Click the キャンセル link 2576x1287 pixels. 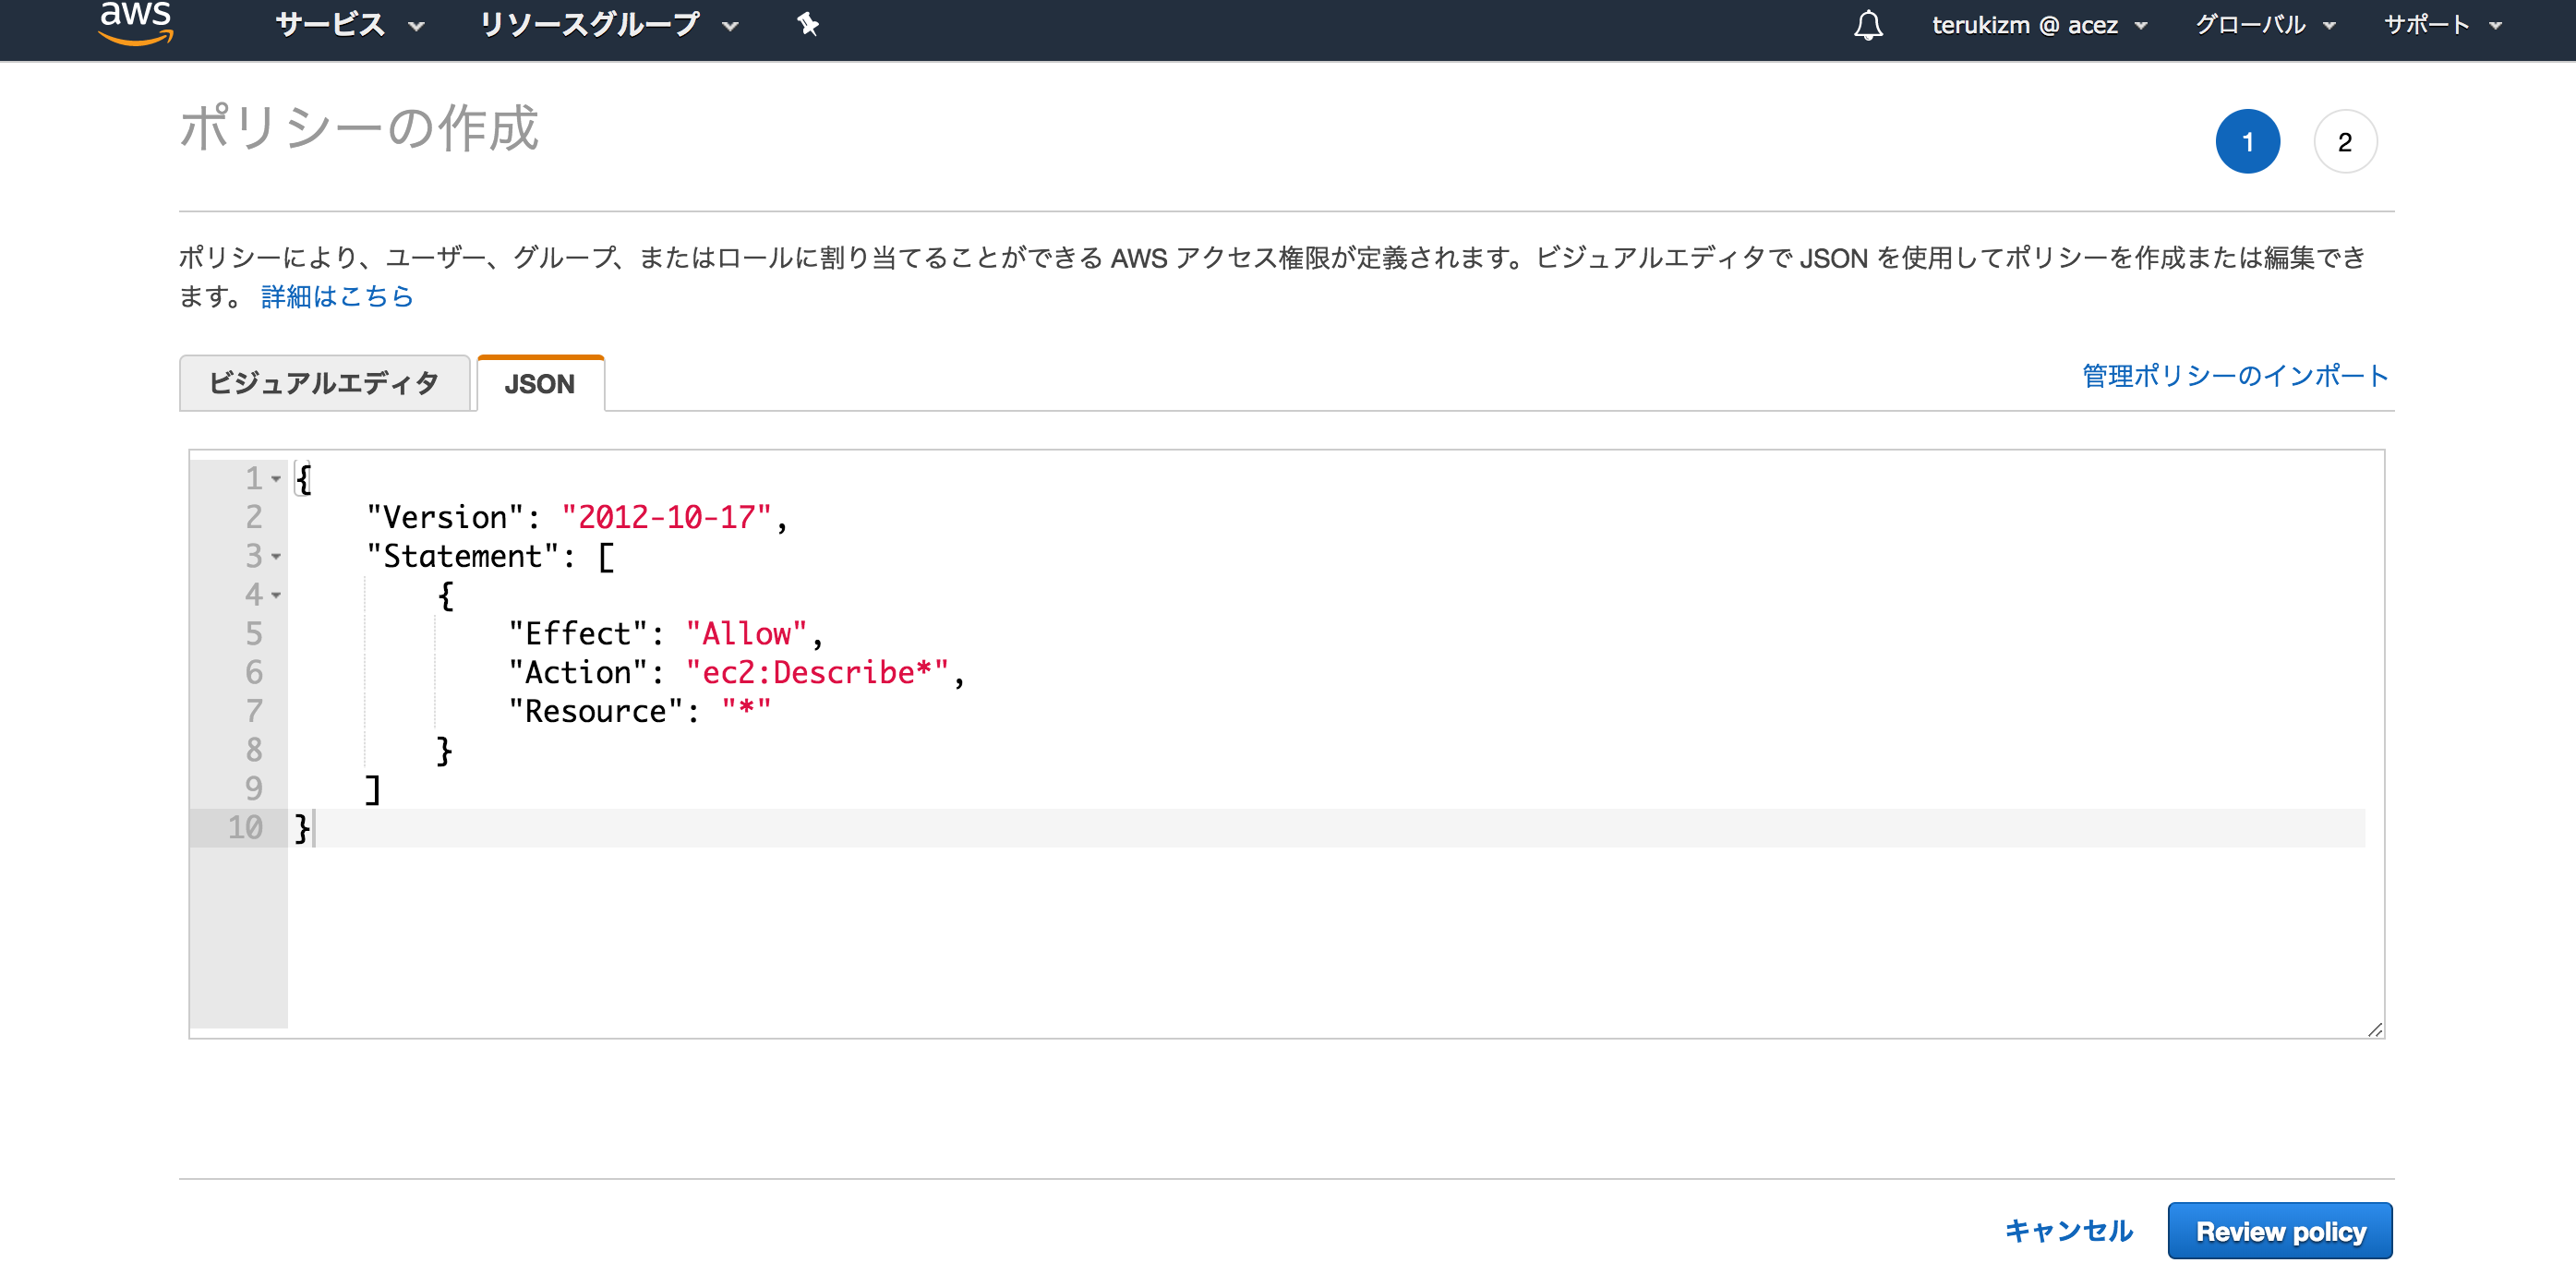(x=2068, y=1231)
